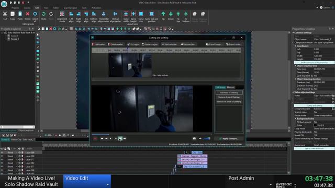Apply Left align to objects
The height and width of the screenshot is (188, 335).
(x=71, y=17)
